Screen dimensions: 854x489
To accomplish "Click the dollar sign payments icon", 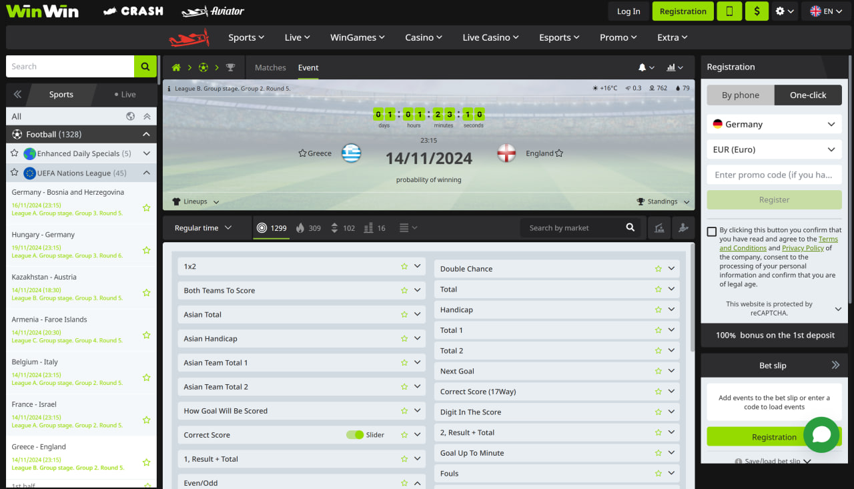I will (x=756, y=11).
